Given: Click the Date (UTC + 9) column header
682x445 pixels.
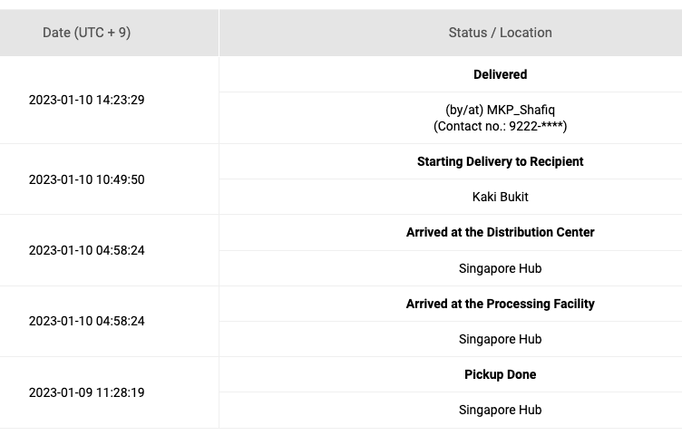Looking at the screenshot, I should tap(86, 33).
